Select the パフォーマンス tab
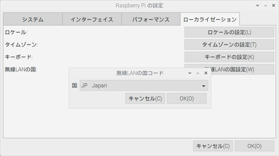 point(151,19)
